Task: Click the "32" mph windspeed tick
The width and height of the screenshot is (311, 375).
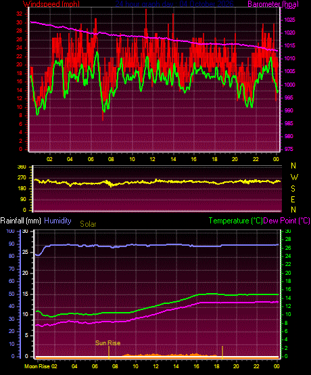Action: click(x=20, y=14)
